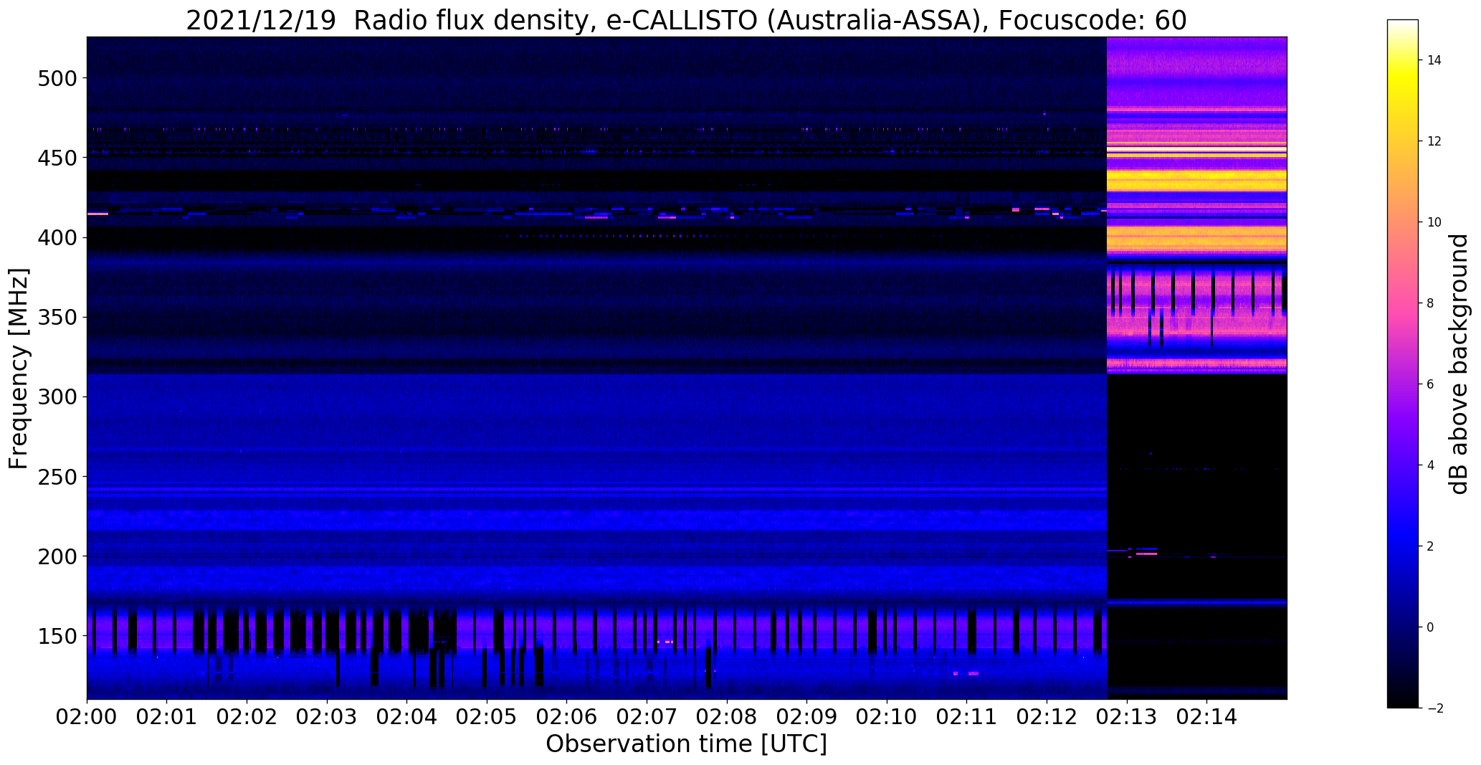This screenshot has width=1481, height=765.
Task: Click the colorbar tick label 0
Action: (x=1431, y=627)
